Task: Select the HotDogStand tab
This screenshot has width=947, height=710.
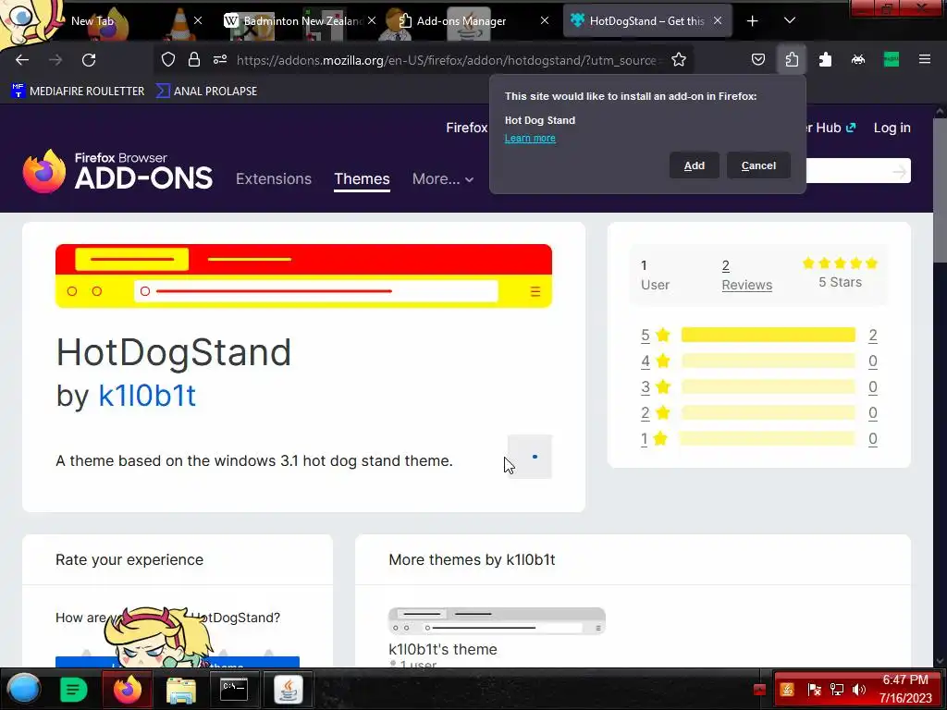Action: (646, 21)
